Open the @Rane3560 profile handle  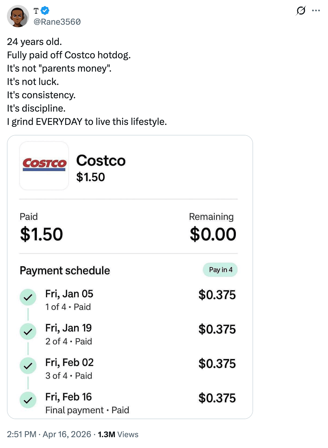point(57,22)
